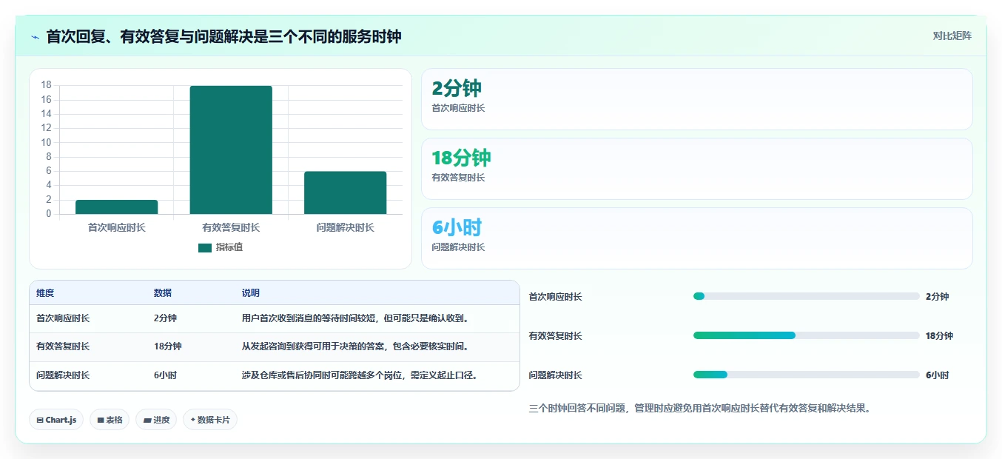Image resolution: width=1002 pixels, height=459 pixels.
Task: Select 问题解决时长 table row cell
Action: tap(63, 375)
